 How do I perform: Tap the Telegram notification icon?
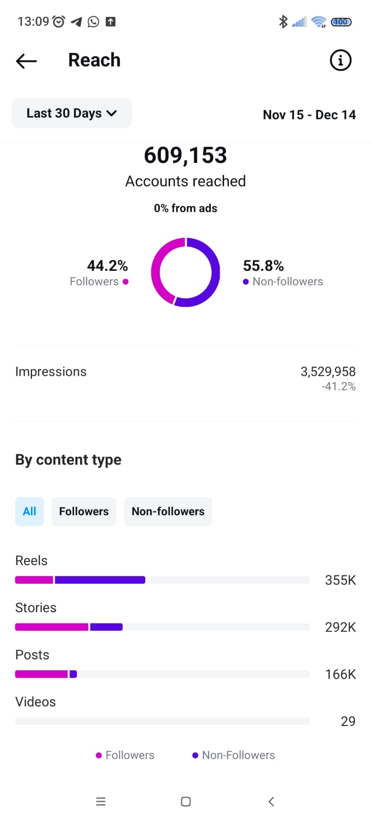(76, 22)
